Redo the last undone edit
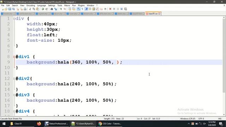The height and width of the screenshot is (127, 226). point(47,9)
